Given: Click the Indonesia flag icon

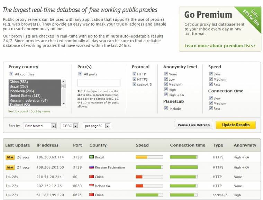Looking at the screenshot, I should coord(91,186).
